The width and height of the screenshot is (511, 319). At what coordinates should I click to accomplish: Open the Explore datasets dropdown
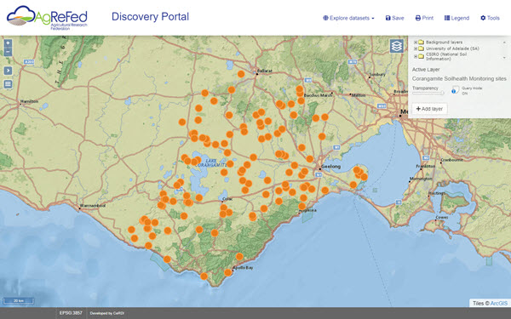348,18
